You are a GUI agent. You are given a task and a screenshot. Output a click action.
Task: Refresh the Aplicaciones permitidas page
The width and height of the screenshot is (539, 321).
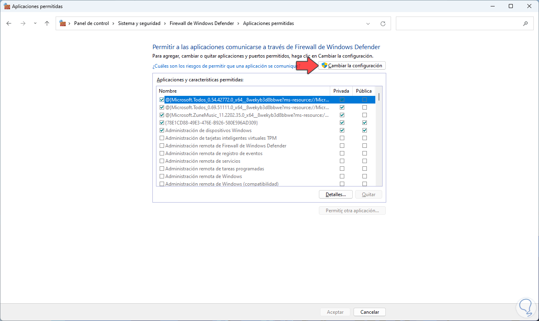point(383,23)
